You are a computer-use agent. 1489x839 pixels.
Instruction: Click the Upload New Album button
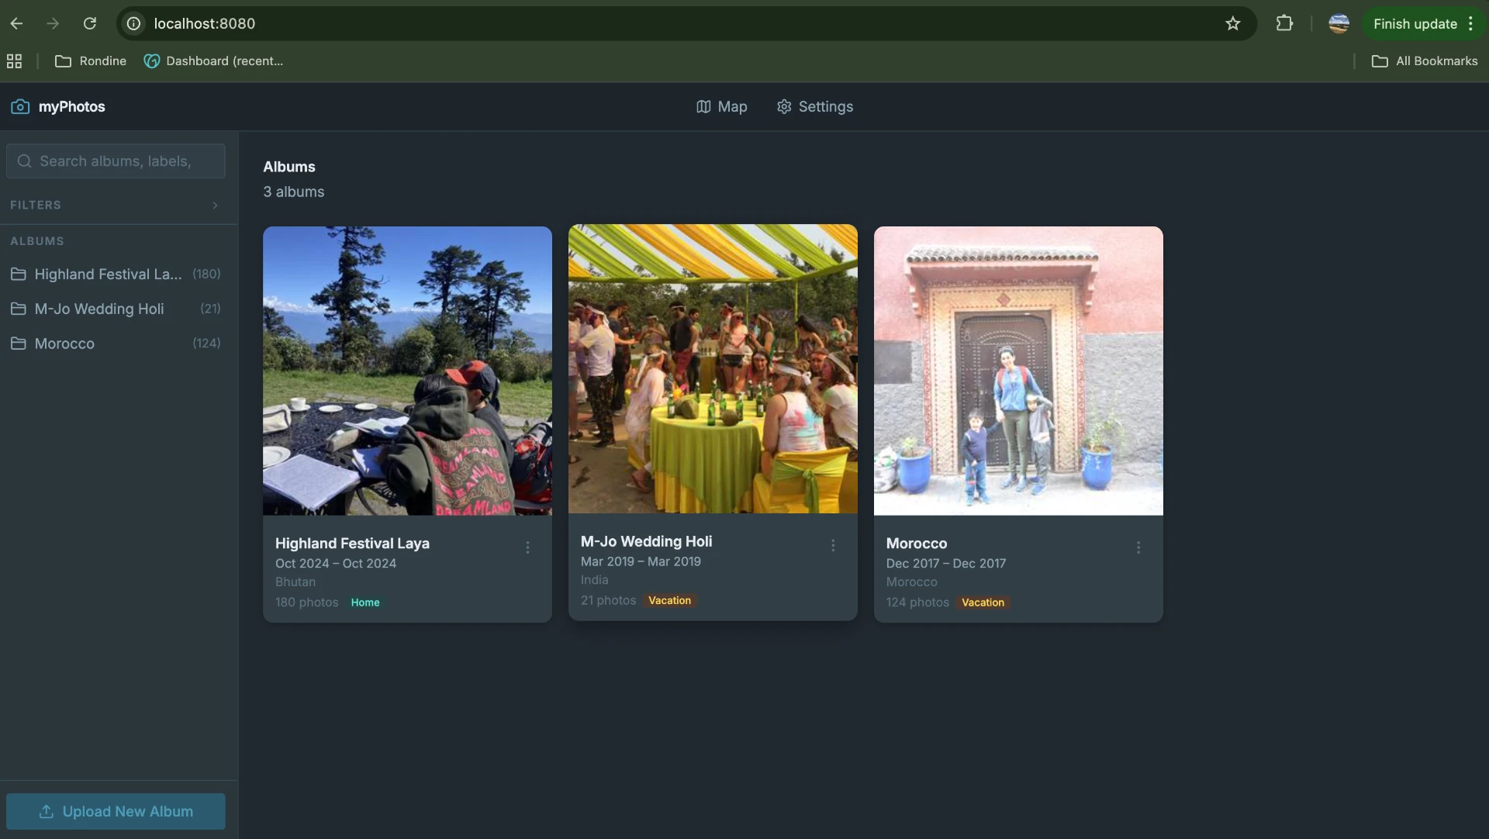click(116, 811)
